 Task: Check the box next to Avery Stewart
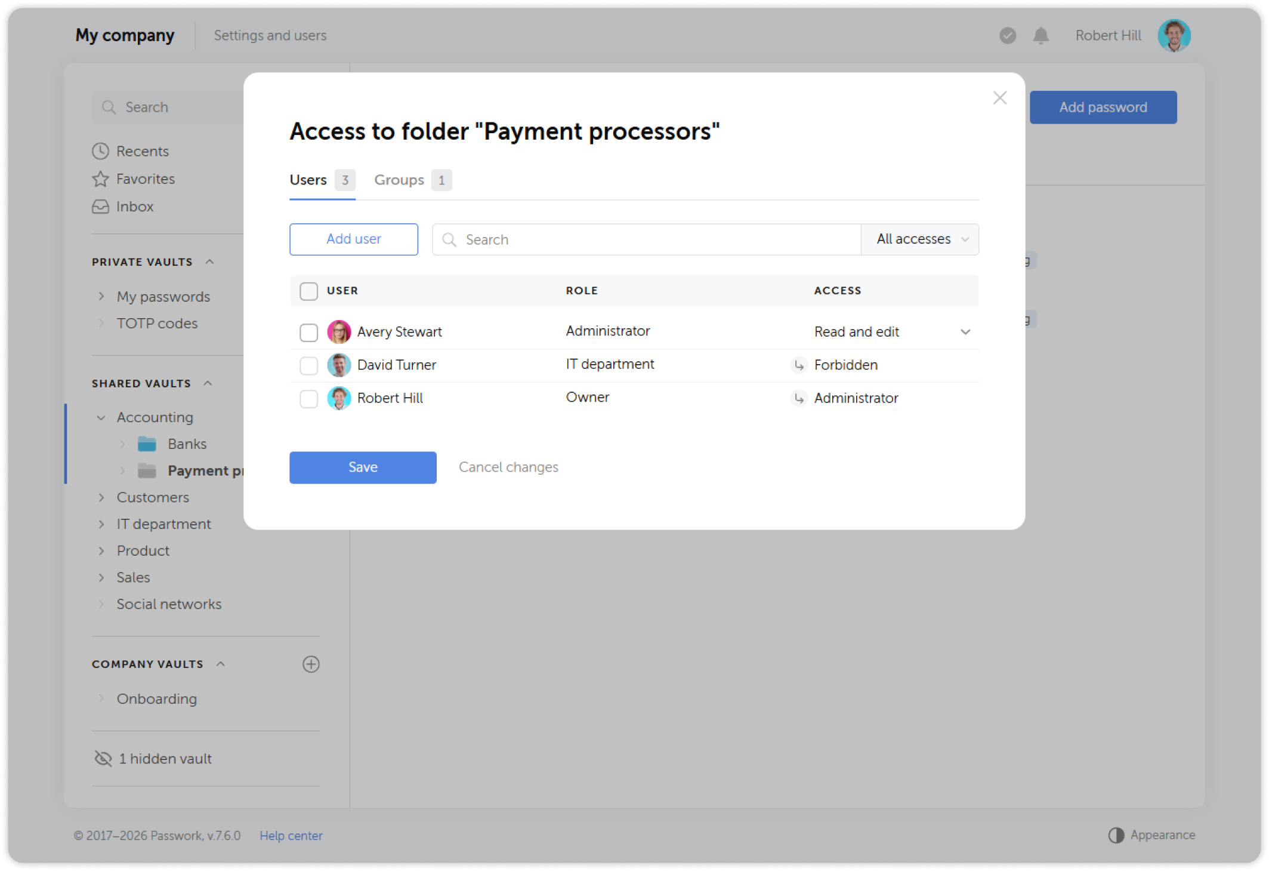[x=308, y=332]
